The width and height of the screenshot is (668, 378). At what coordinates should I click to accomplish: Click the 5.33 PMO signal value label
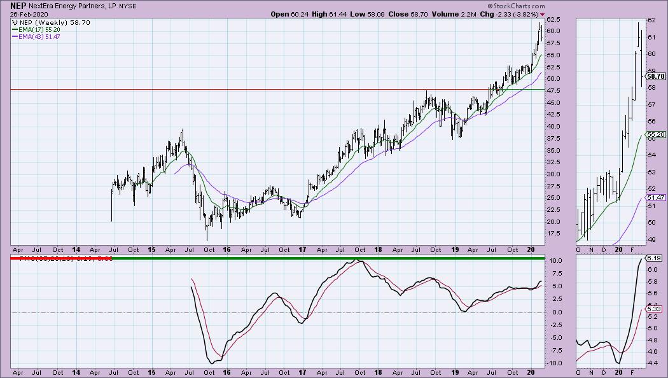[x=653, y=309]
